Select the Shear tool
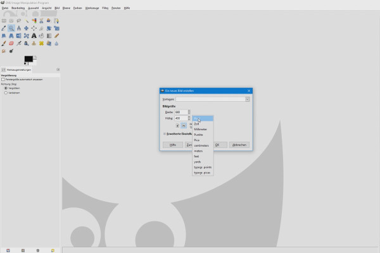The width and height of the screenshot is (380, 253). coord(4,36)
